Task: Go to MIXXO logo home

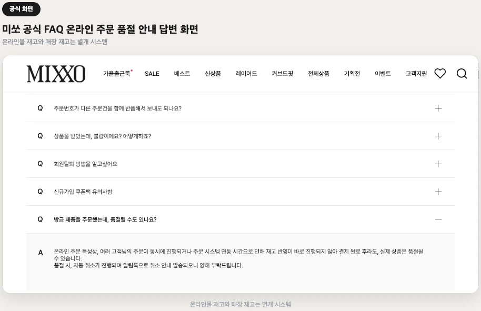Action: [x=56, y=74]
